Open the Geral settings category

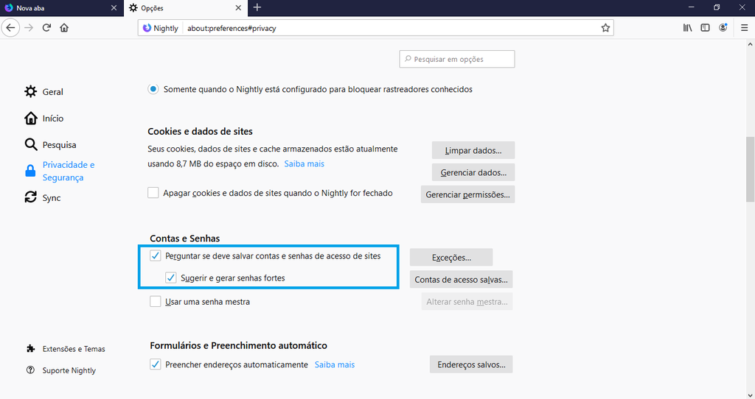click(53, 92)
